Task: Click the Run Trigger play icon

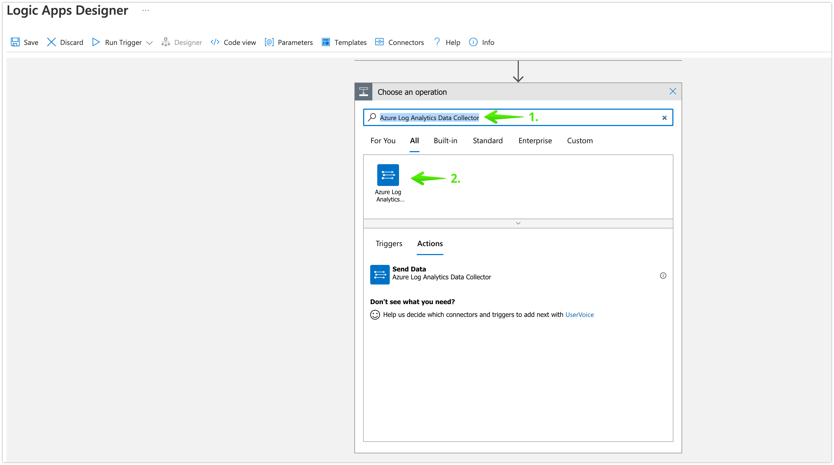Action: pyautogui.click(x=96, y=42)
